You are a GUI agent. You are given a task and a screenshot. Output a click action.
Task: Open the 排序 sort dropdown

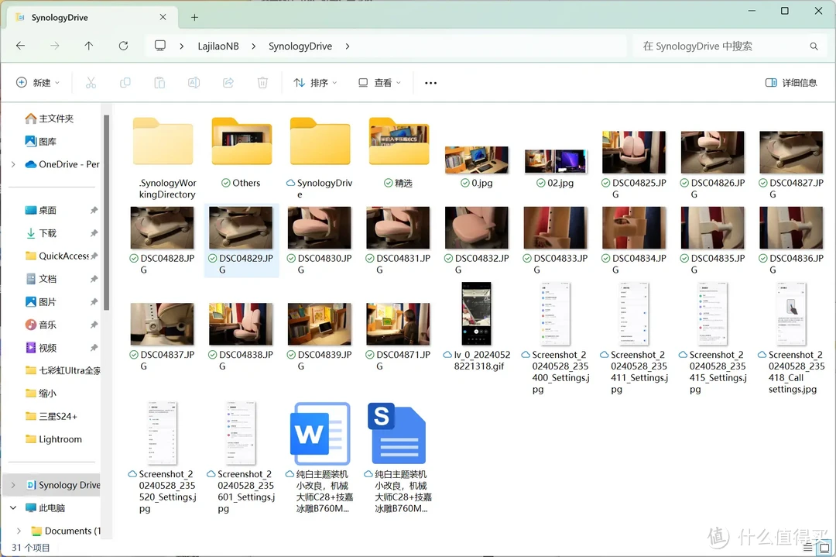pyautogui.click(x=315, y=83)
